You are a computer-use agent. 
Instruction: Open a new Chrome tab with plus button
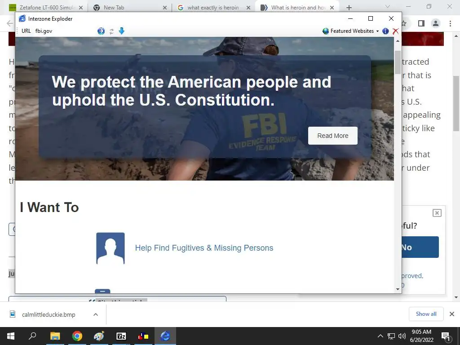(x=349, y=8)
